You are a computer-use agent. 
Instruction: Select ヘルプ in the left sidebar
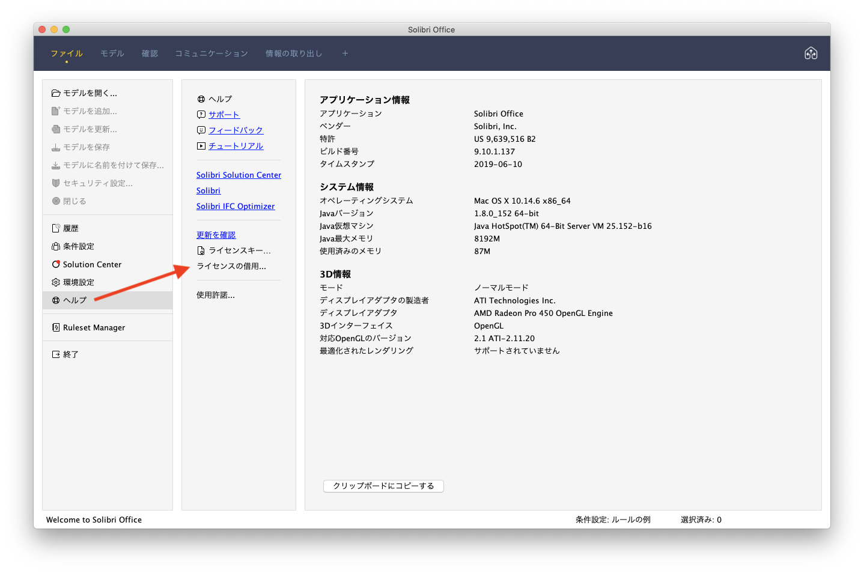tap(108, 300)
